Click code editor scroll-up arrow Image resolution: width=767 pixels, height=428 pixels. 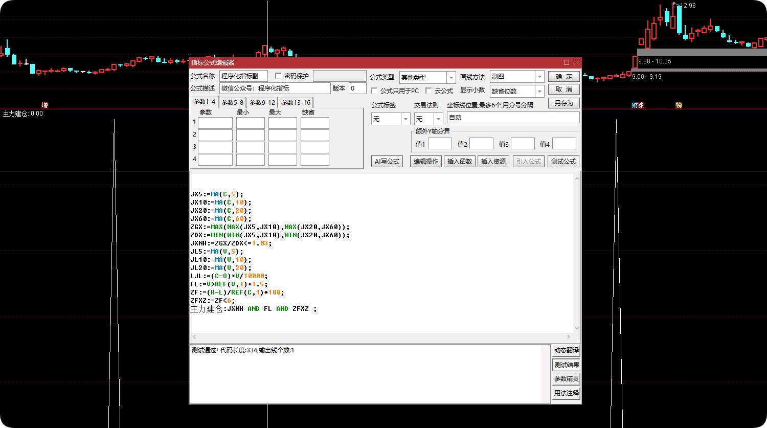click(x=577, y=178)
